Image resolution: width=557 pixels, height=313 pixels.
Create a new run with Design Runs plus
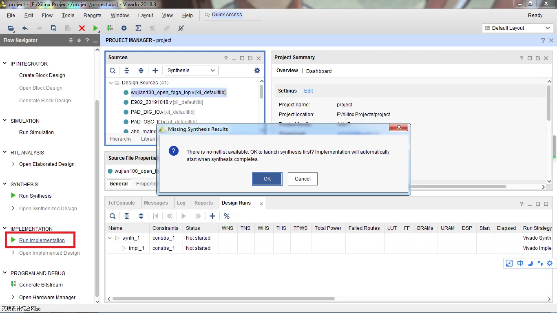click(212, 216)
